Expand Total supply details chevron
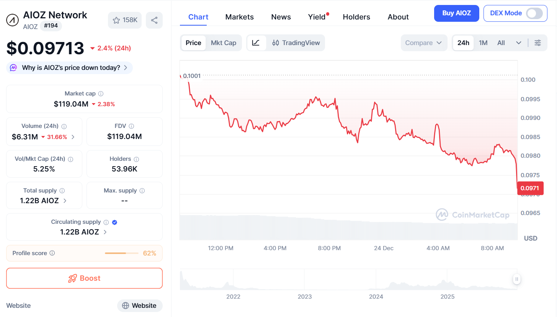 pyautogui.click(x=65, y=201)
